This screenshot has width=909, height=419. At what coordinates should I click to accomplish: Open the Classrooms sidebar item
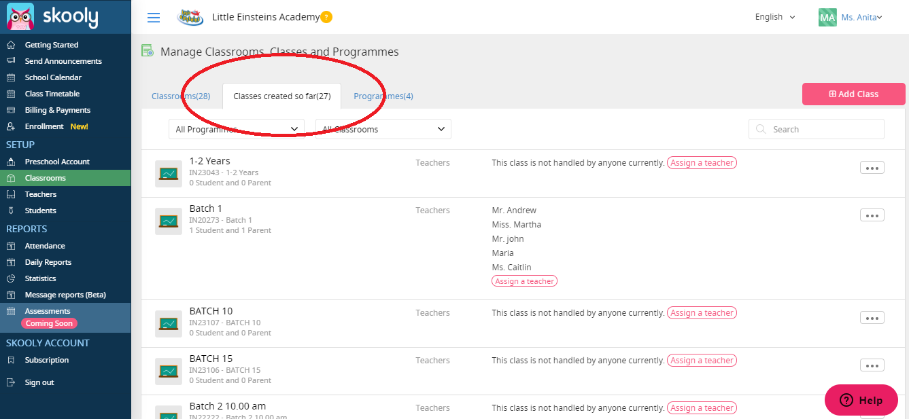[65, 178]
